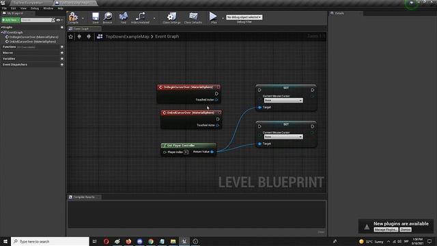Add new variable with Variables plus button
Image resolution: width=437 pixels, height=246 pixels.
click(62, 59)
